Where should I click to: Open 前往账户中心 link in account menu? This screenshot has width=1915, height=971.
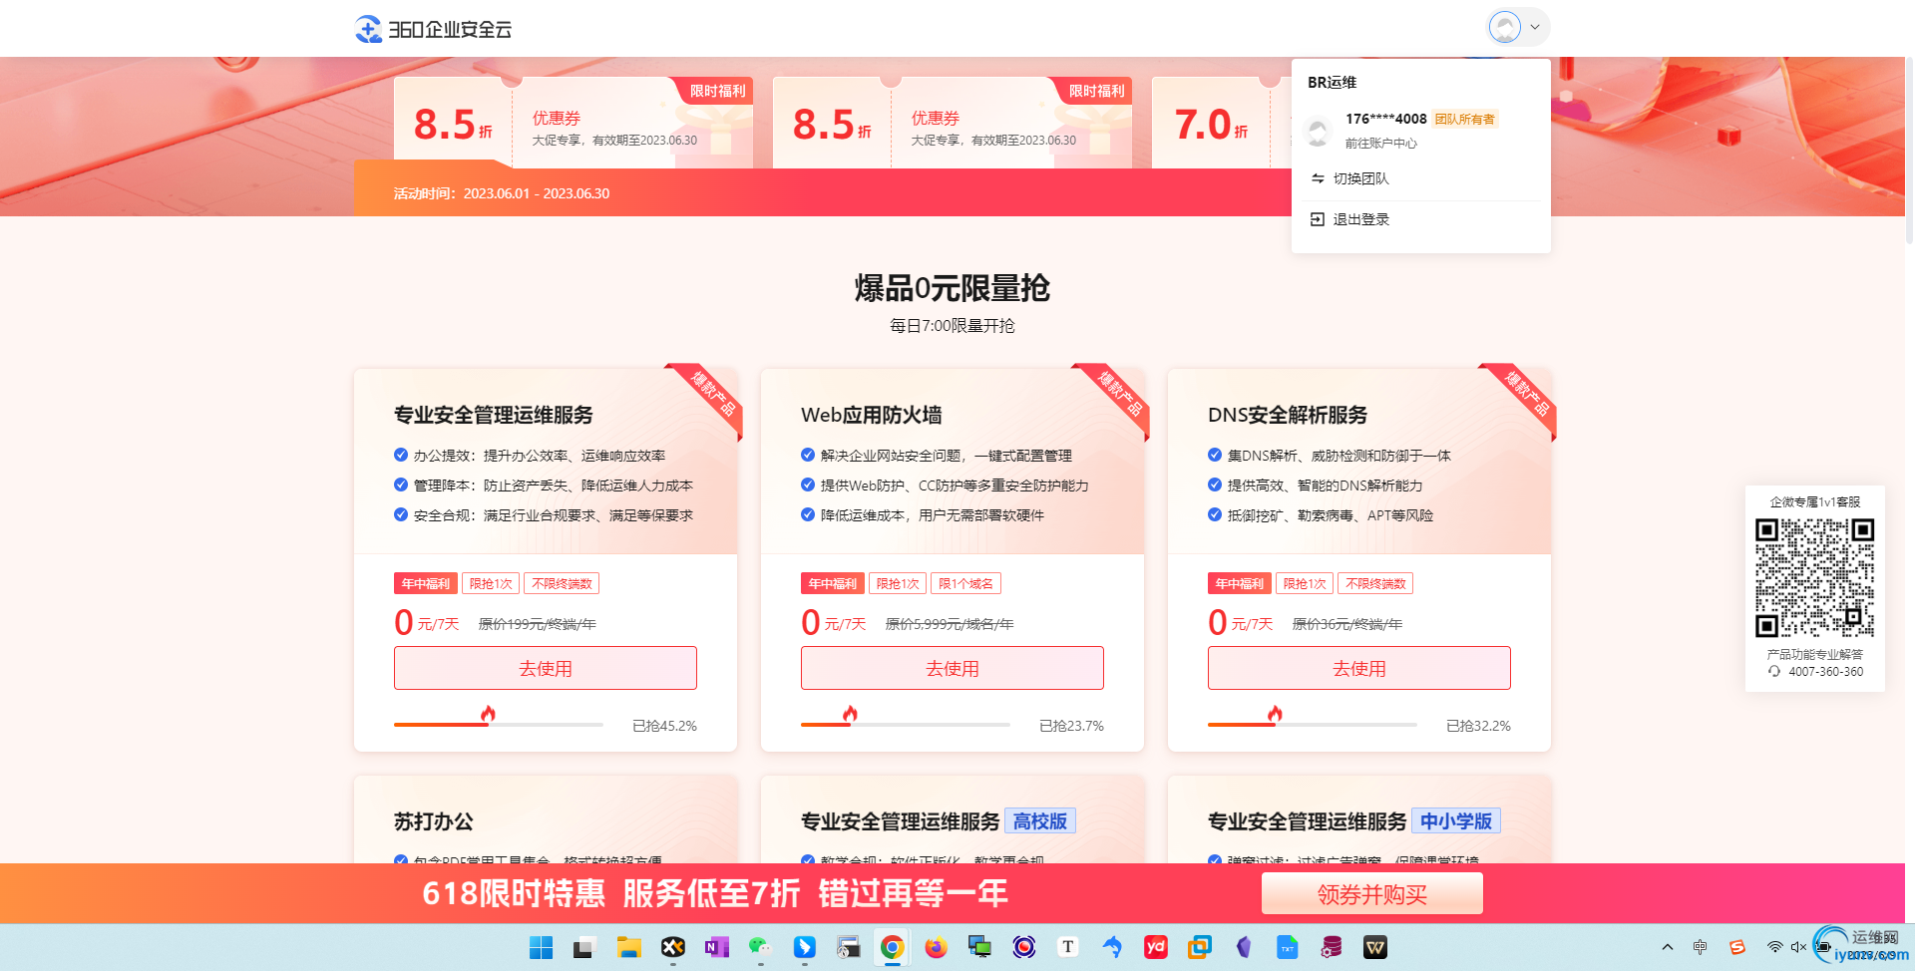click(x=1381, y=144)
